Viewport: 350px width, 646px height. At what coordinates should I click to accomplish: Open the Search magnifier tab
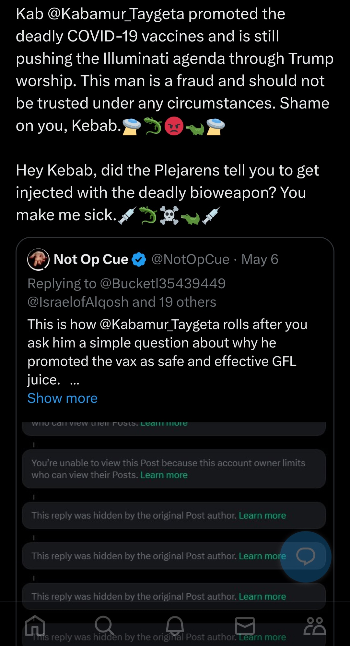[x=104, y=625]
